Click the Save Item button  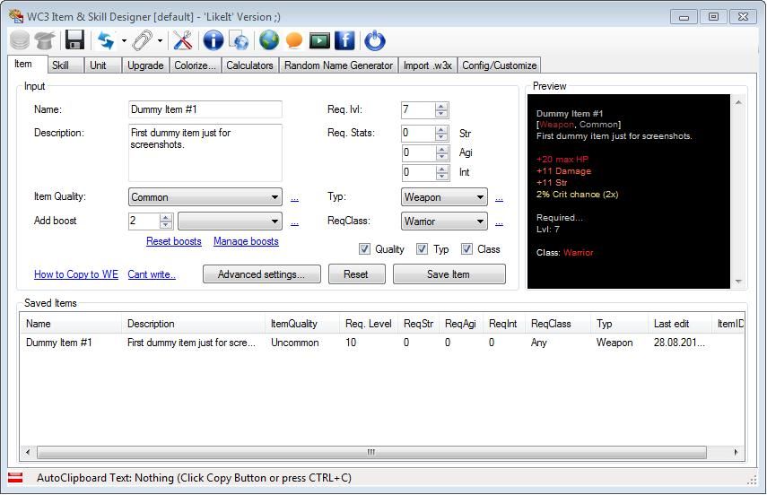449,274
